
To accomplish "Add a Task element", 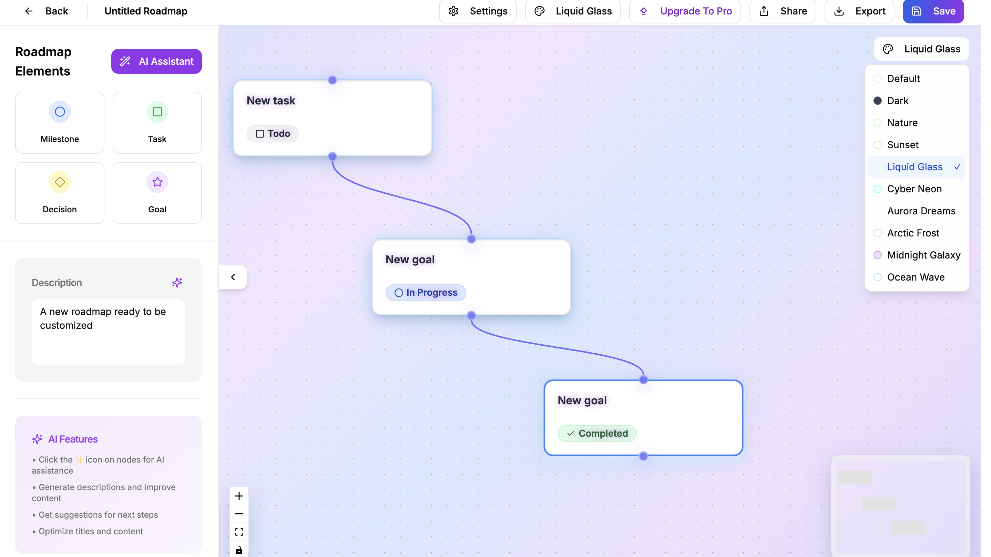I will [x=157, y=122].
